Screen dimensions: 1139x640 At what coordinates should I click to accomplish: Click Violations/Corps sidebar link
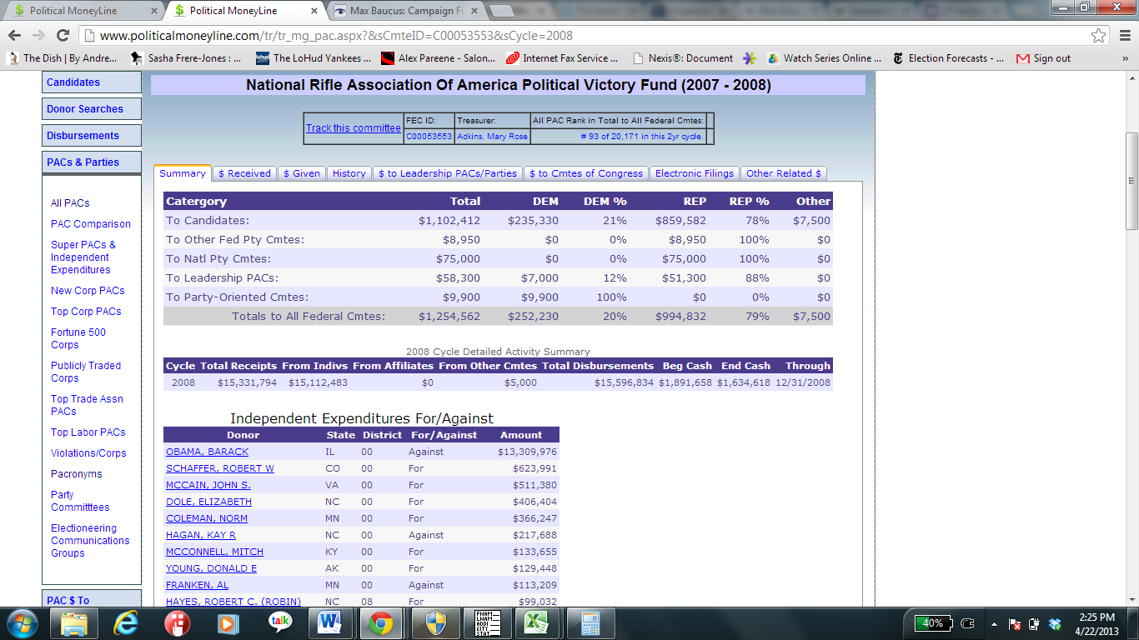(88, 453)
